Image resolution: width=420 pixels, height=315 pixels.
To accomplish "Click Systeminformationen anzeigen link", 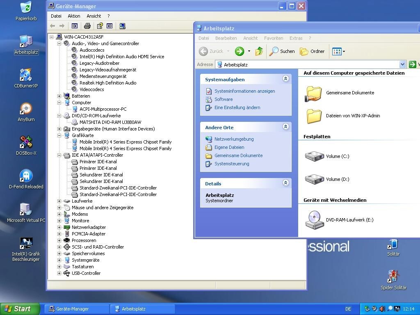I will click(244, 91).
